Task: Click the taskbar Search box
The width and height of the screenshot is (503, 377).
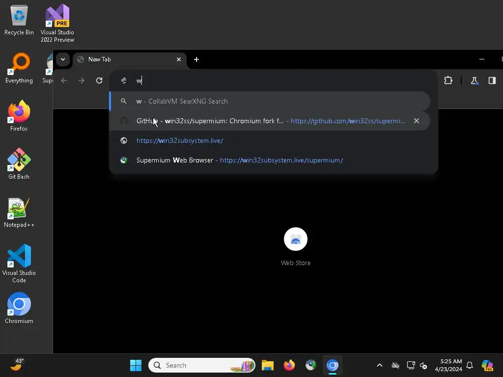Action: 202,365
